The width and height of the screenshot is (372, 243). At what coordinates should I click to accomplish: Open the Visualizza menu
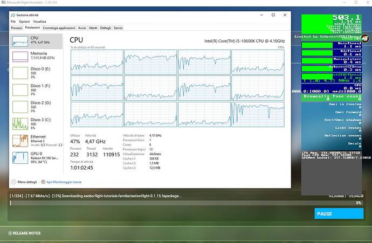point(39,22)
